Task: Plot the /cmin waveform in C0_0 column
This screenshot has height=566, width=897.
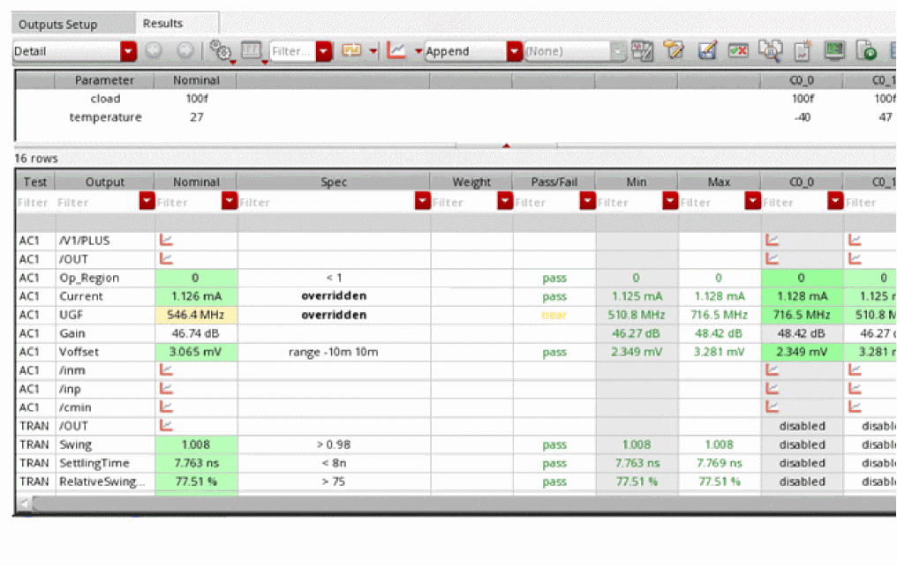Action: pyautogui.click(x=773, y=406)
